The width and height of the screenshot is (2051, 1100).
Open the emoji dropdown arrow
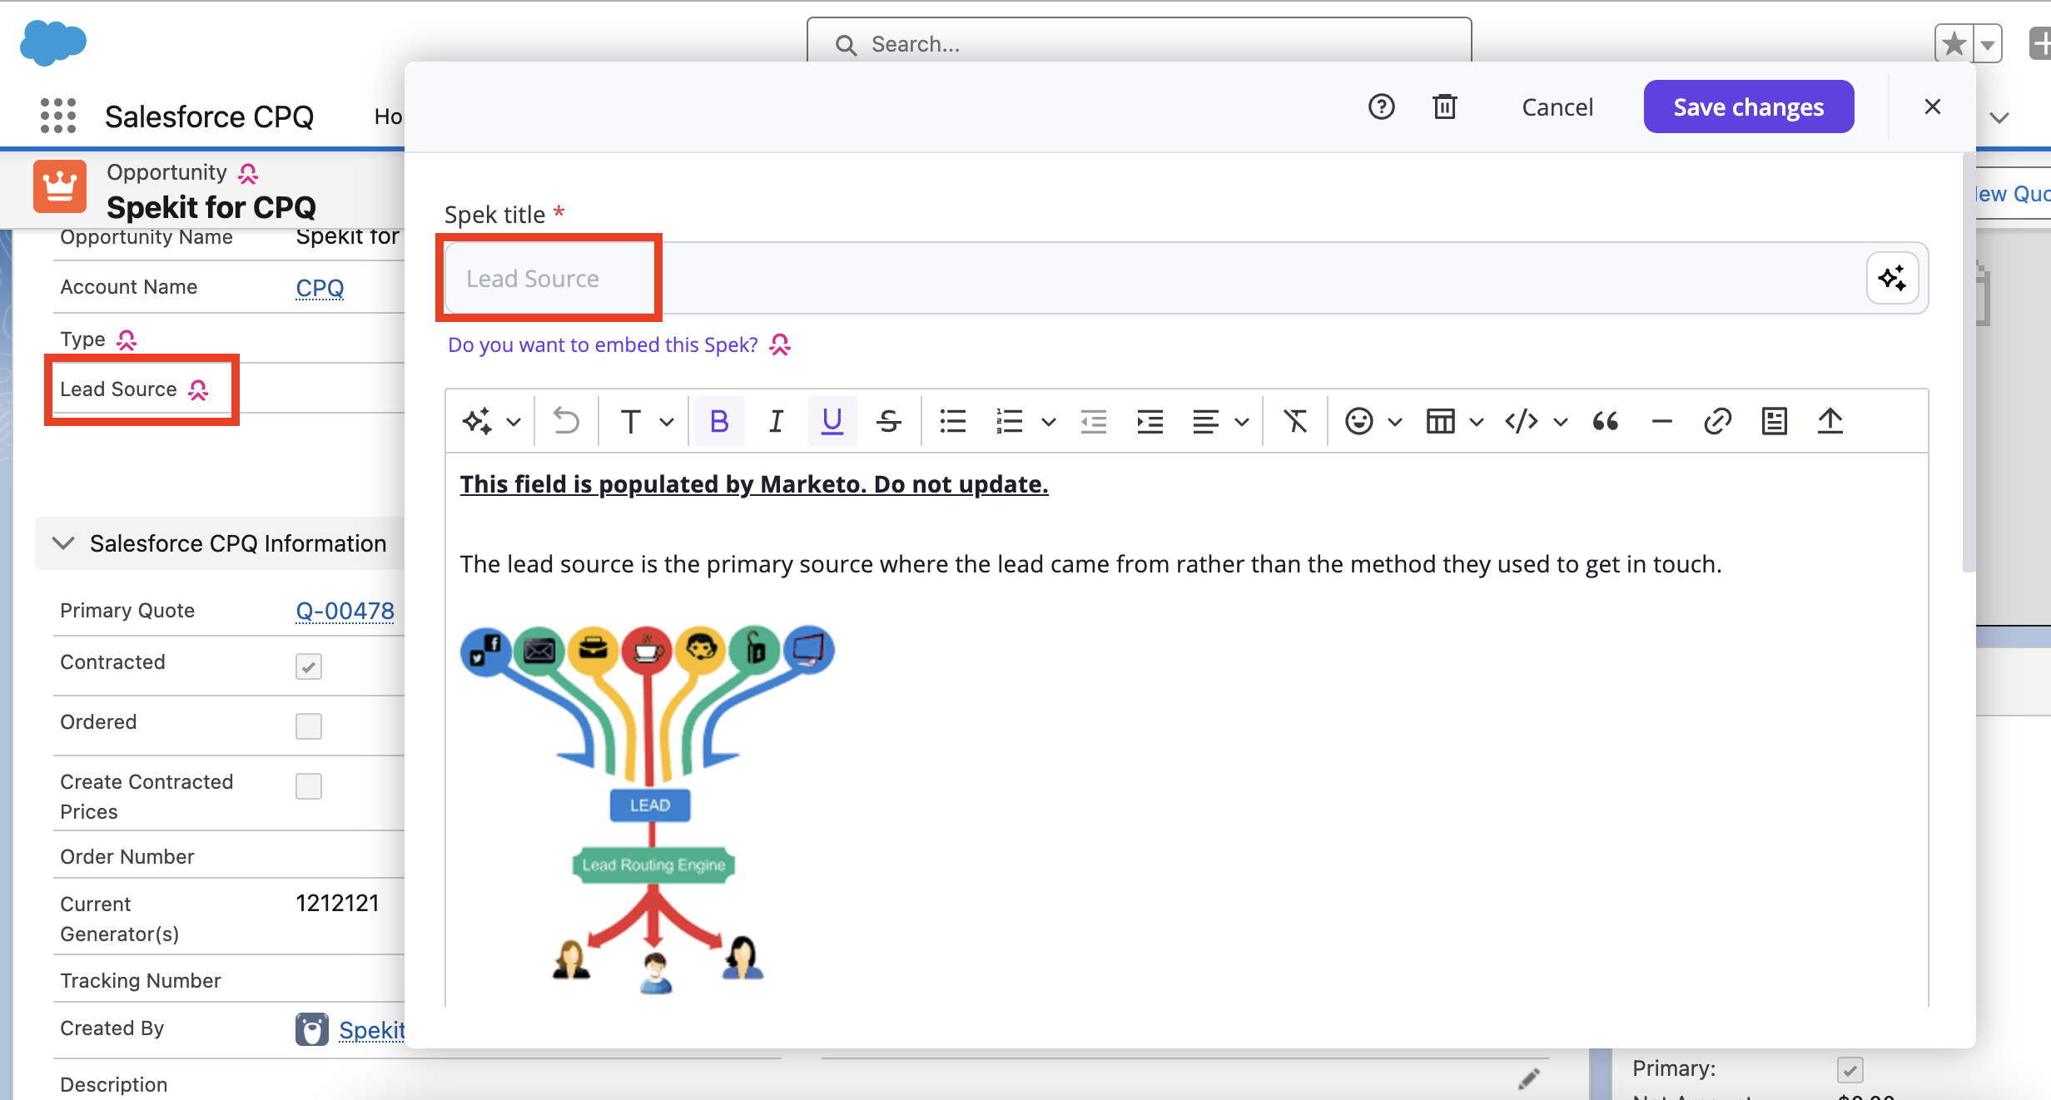click(x=1395, y=422)
